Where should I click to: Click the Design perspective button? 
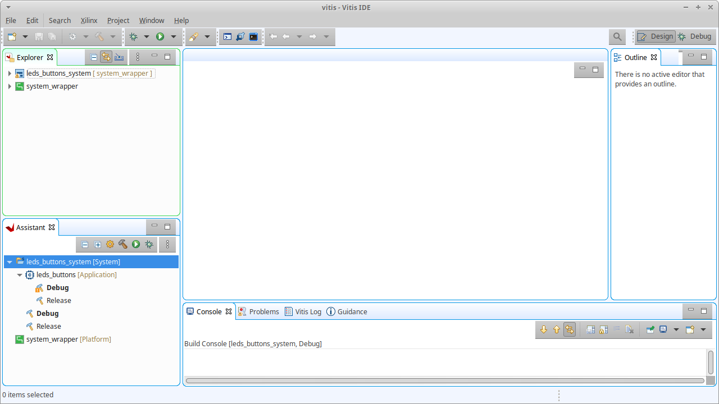coord(656,36)
